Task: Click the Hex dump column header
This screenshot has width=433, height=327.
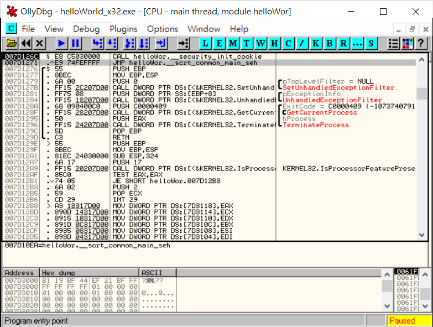Action: click(89, 273)
